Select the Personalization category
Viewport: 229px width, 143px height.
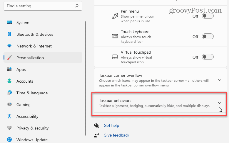click(x=43, y=58)
